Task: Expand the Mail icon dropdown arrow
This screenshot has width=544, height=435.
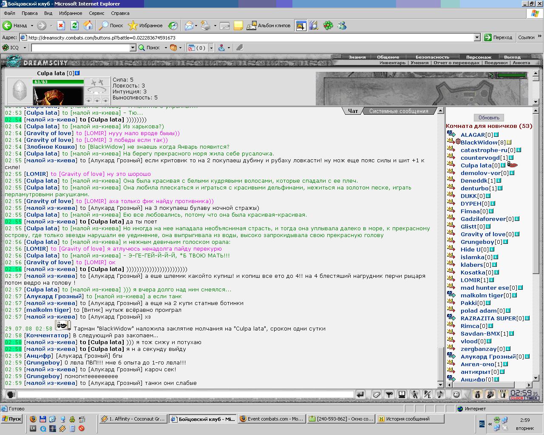Action: tap(196, 25)
